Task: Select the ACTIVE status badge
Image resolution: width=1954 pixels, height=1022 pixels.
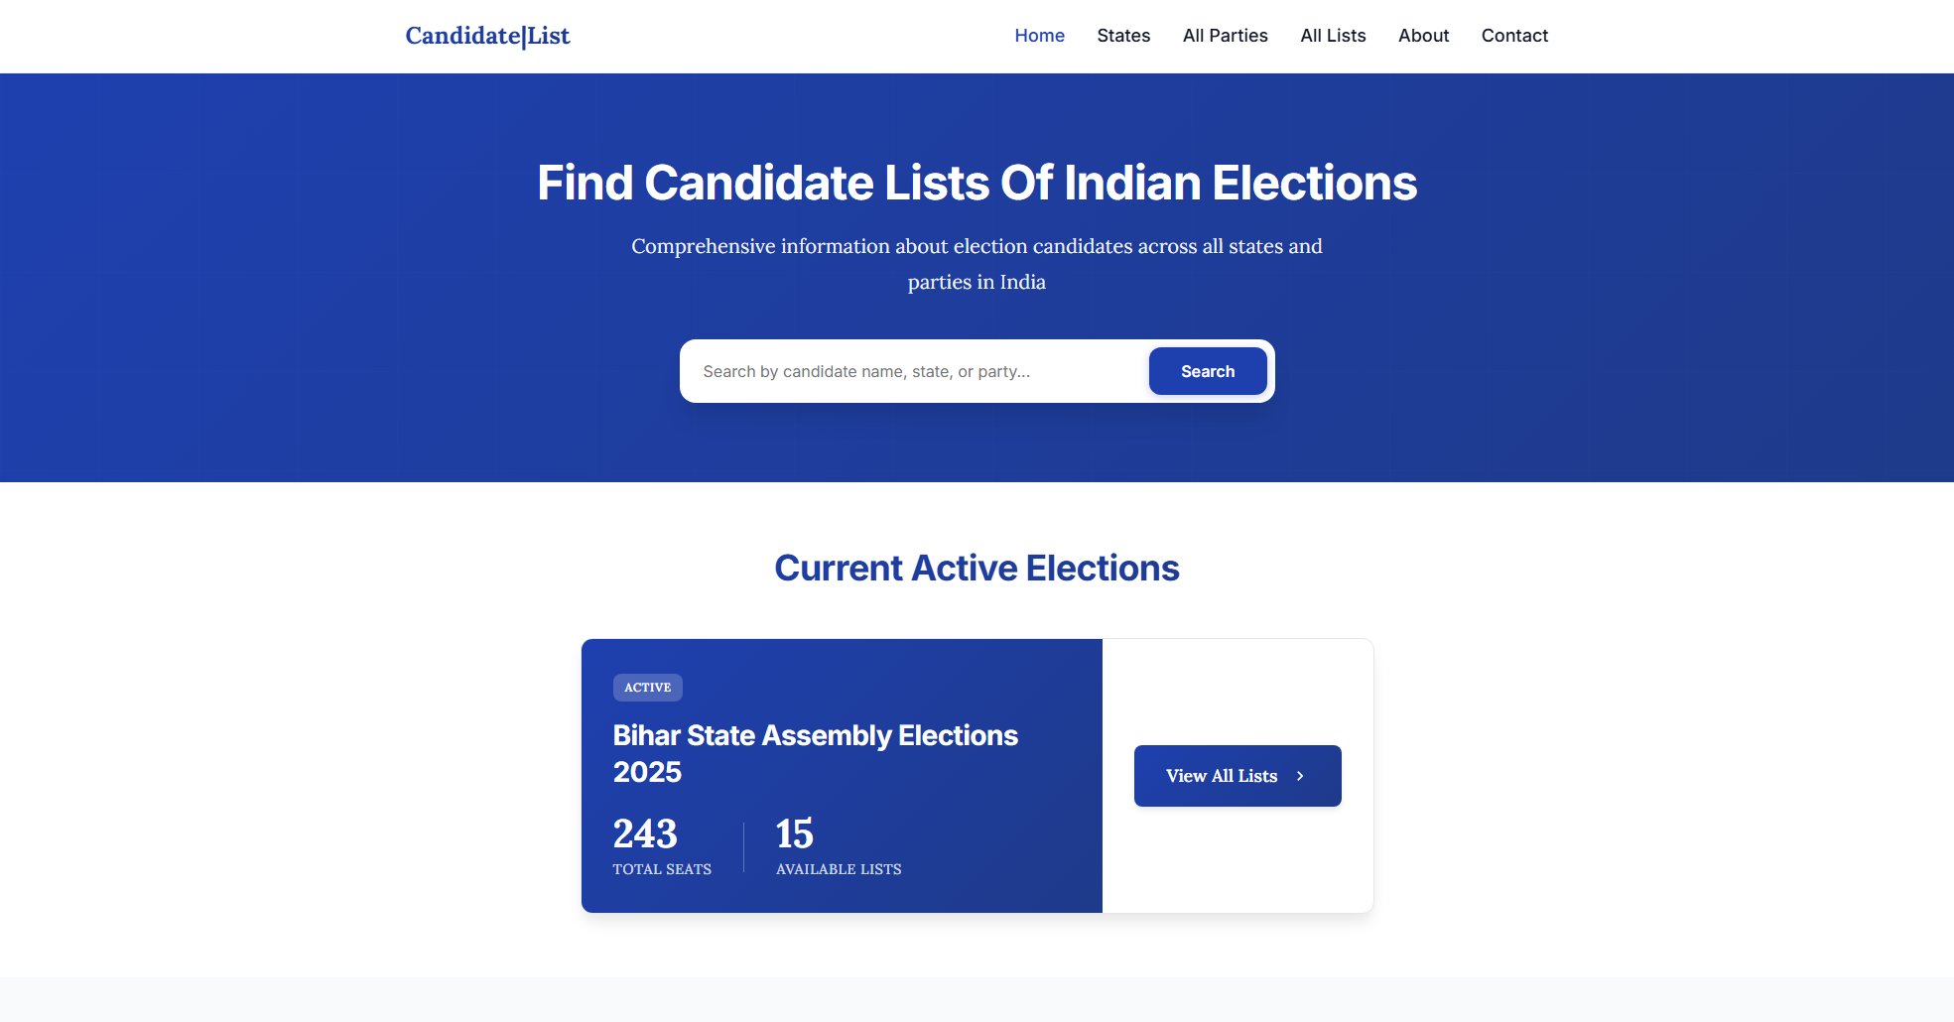Action: coord(647,687)
